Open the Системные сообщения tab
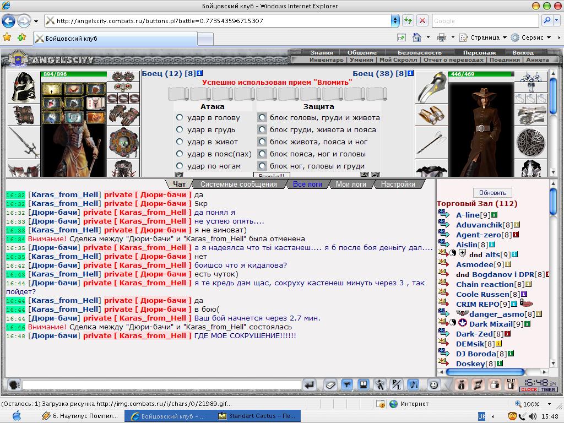The width and height of the screenshot is (564, 423). 238,184
